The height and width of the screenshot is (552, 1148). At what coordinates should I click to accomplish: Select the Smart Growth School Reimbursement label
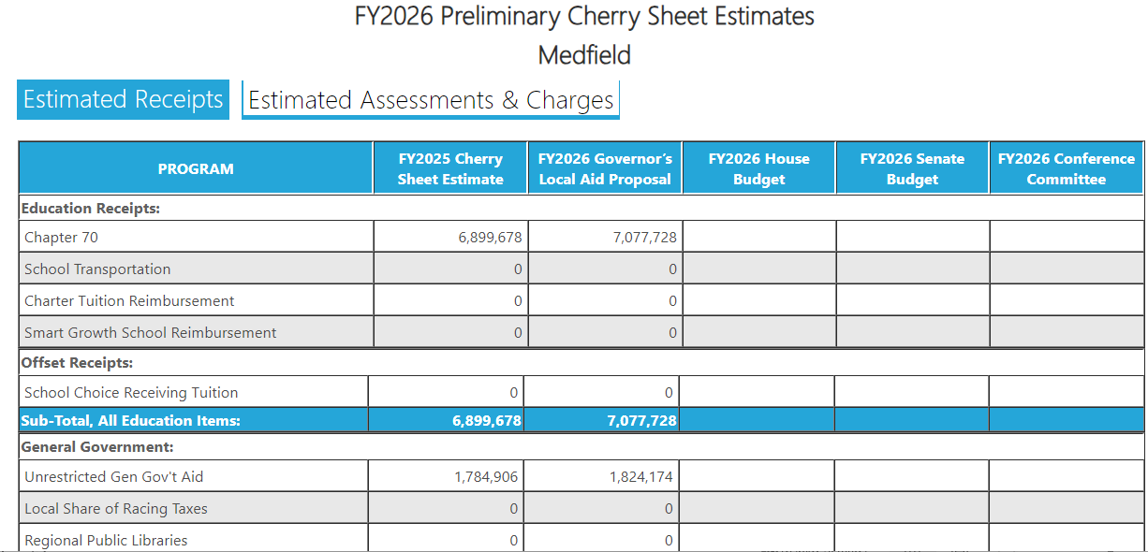151,333
